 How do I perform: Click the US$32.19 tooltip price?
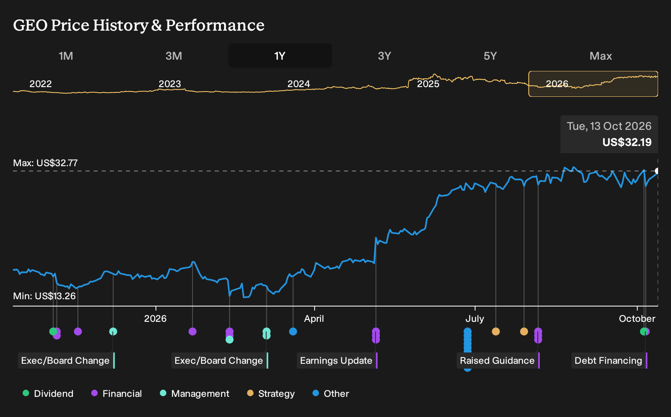coord(627,142)
